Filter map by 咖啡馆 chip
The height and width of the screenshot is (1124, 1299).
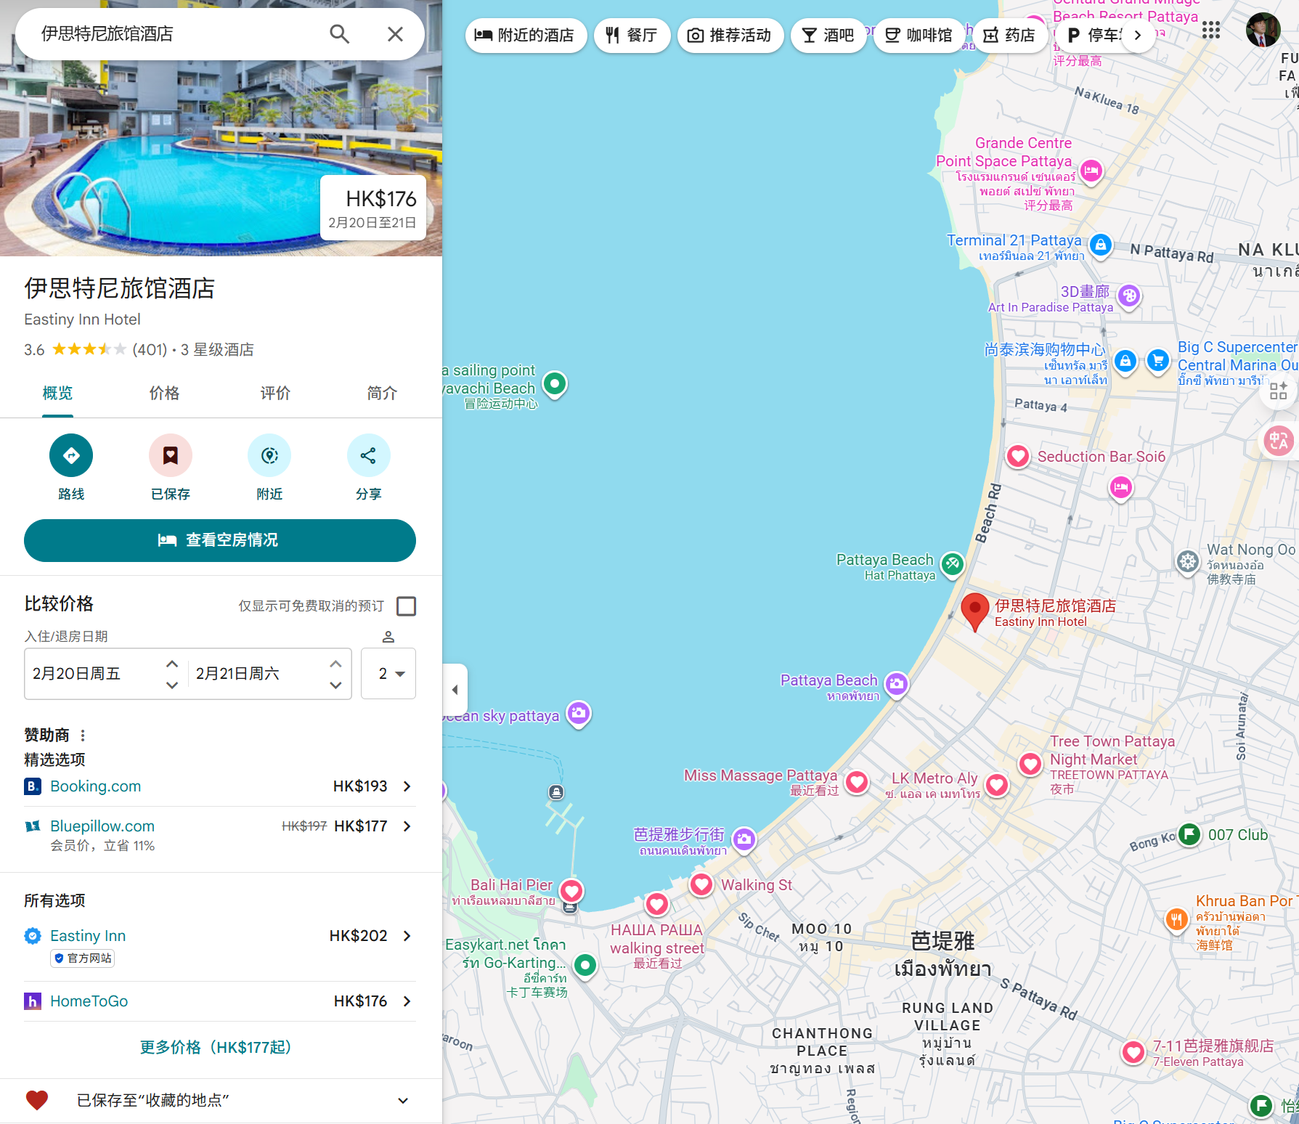pyautogui.click(x=919, y=35)
